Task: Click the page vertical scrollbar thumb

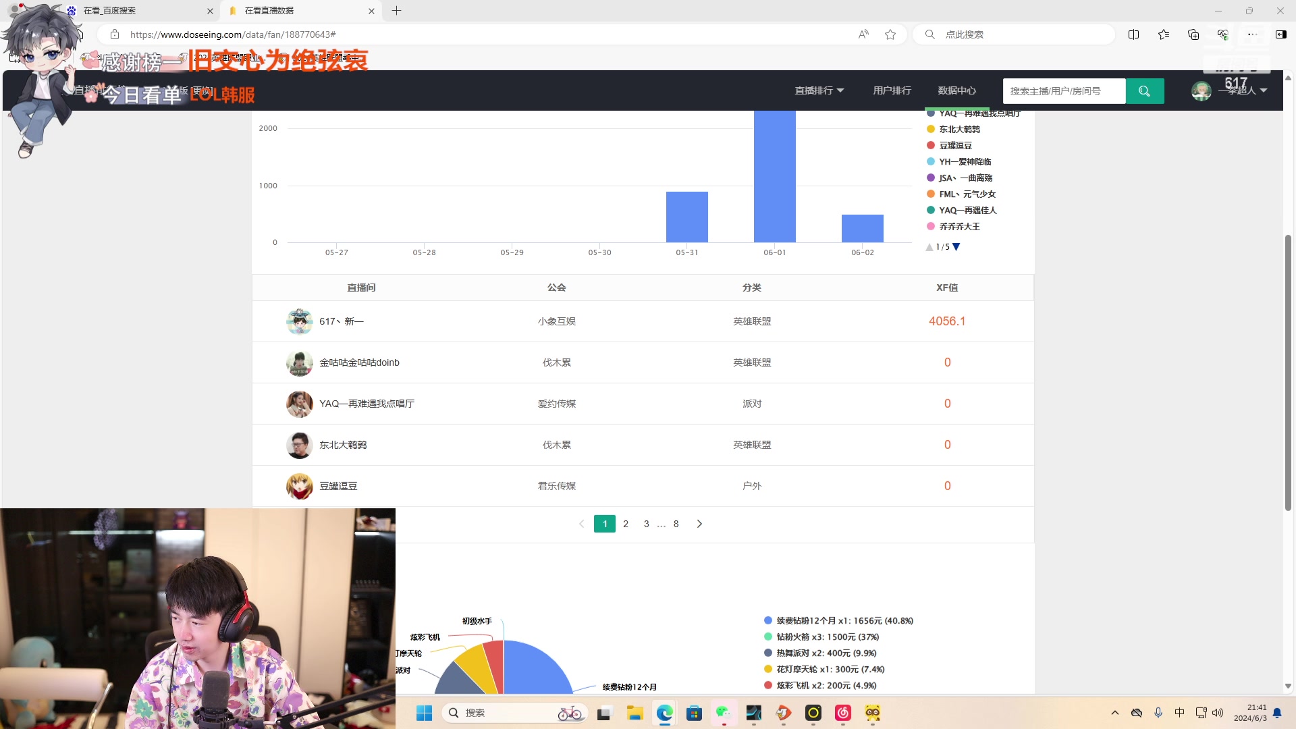Action: pos(1288,373)
